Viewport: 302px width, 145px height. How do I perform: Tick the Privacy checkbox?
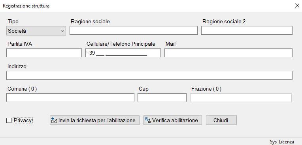(x=9, y=121)
